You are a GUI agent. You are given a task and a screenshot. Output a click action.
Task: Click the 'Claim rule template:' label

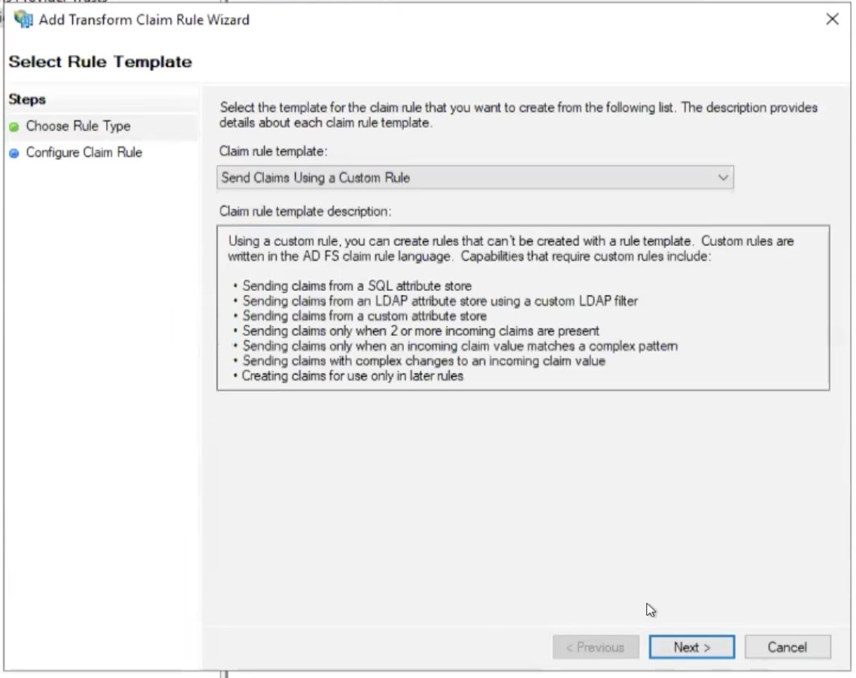273,151
